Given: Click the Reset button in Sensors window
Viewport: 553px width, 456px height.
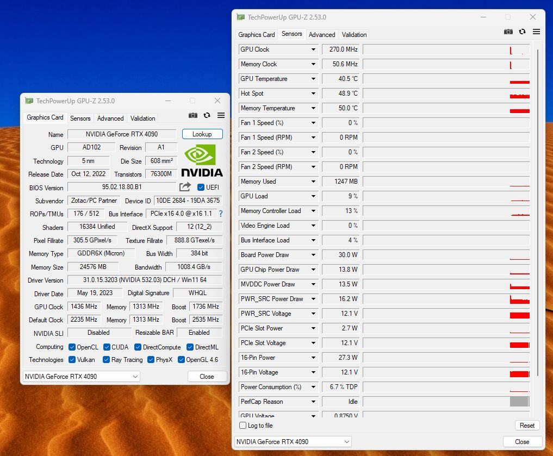Looking at the screenshot, I should click(527, 426).
